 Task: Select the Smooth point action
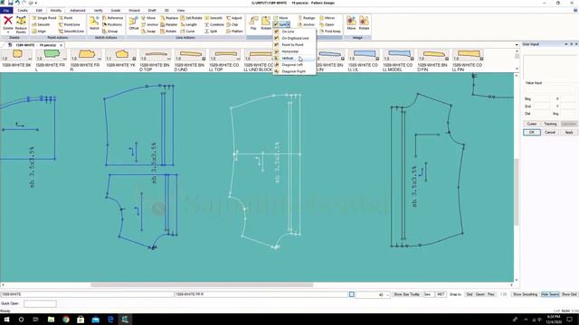(41, 24)
